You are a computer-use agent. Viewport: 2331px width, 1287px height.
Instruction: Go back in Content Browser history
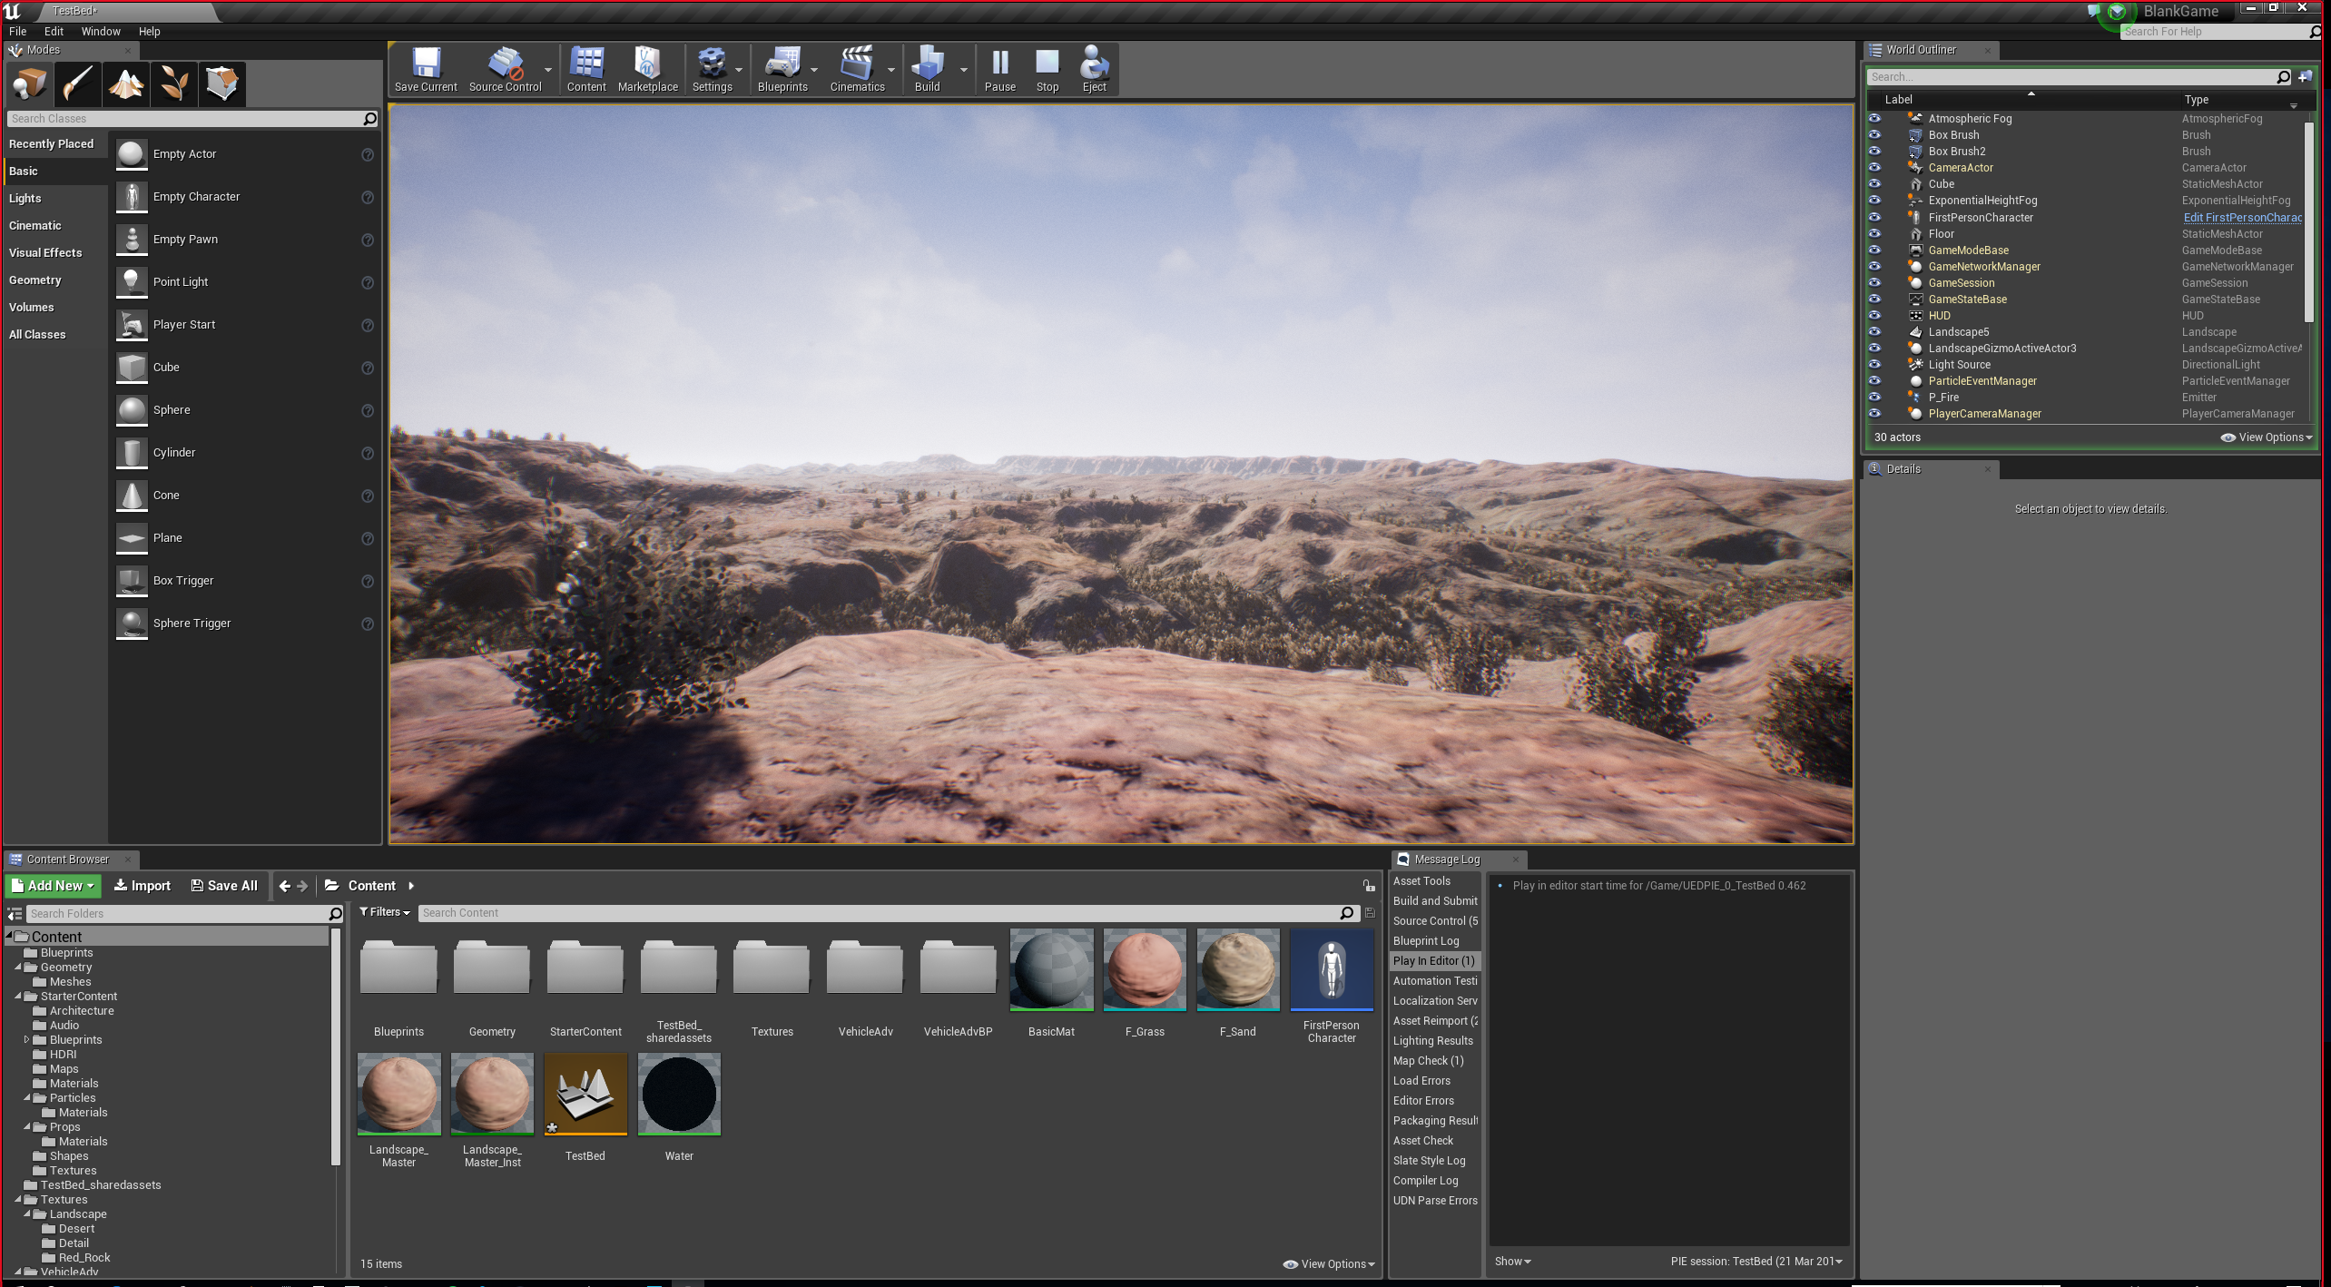click(x=285, y=886)
